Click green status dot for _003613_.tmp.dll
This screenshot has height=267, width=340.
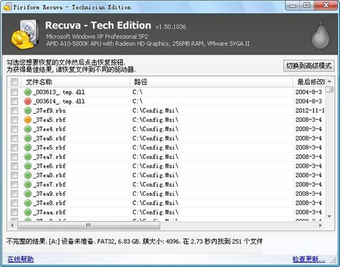click(28, 92)
